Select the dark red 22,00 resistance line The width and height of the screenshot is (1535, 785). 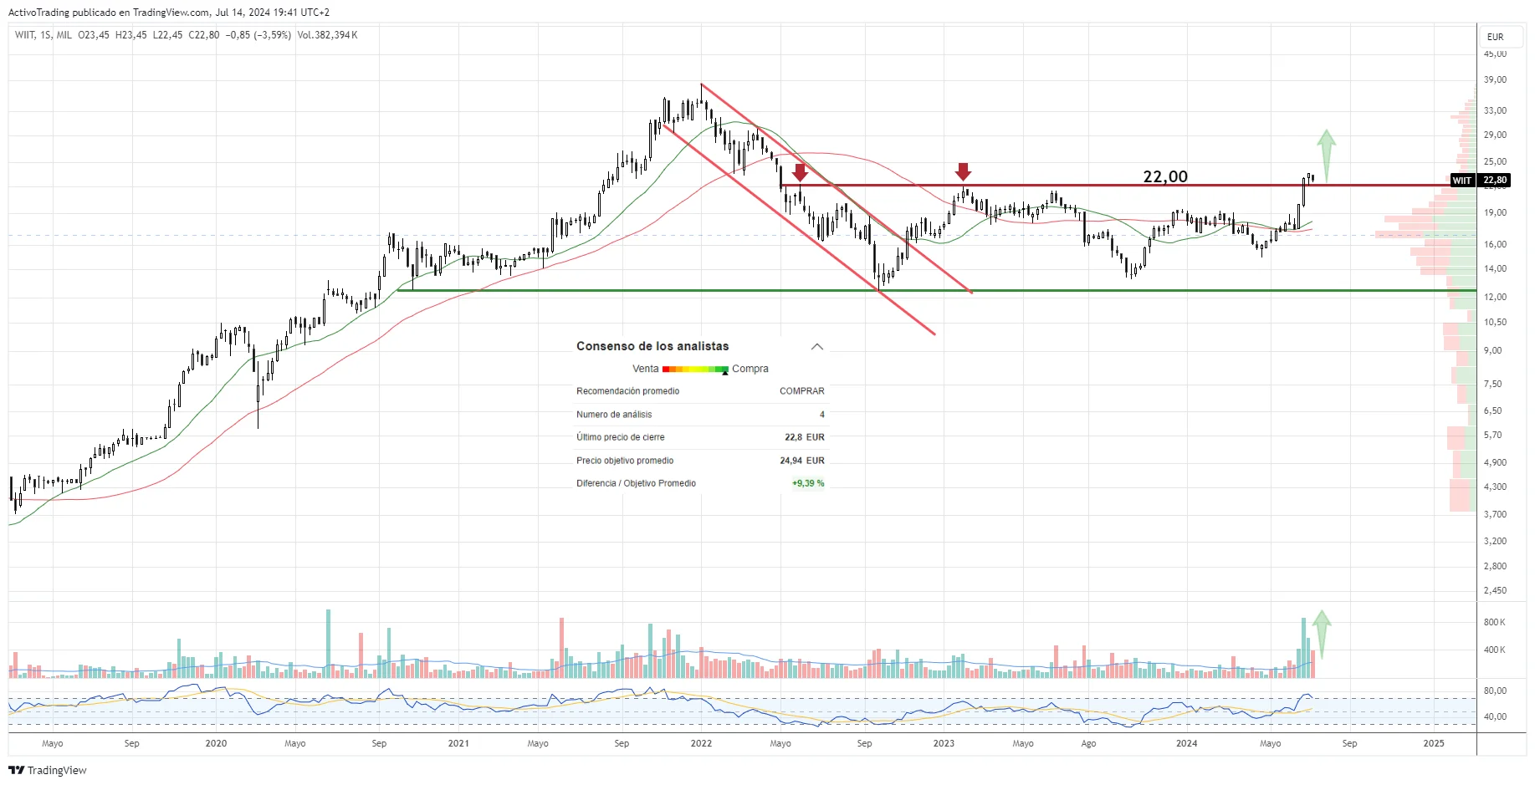(1087, 184)
